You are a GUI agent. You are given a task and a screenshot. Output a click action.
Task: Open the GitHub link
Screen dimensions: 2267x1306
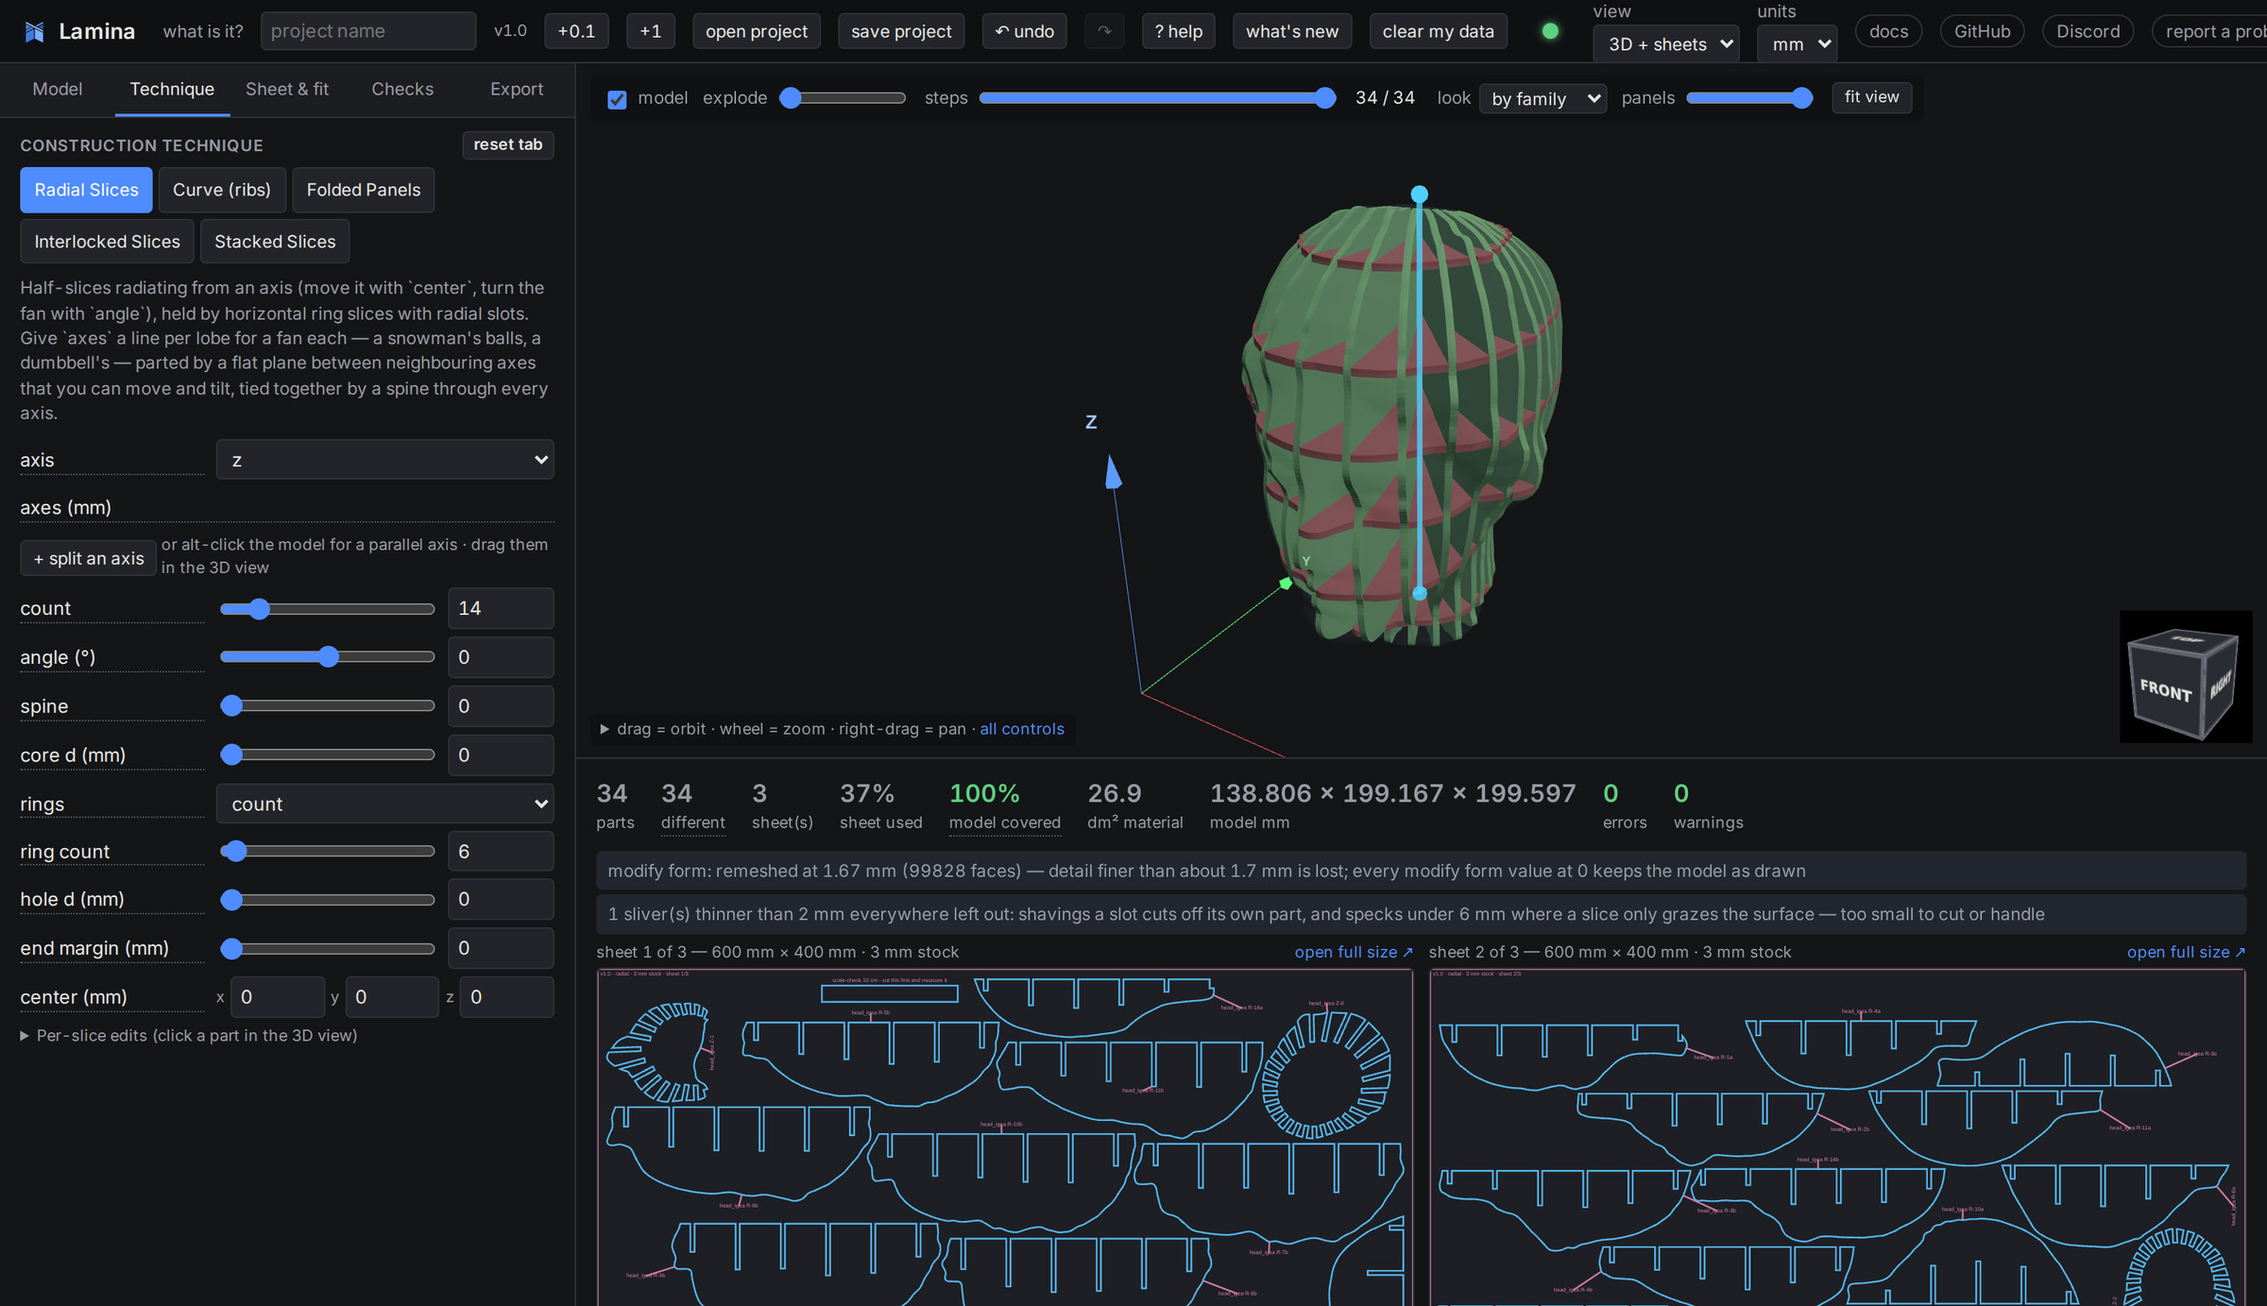(1982, 31)
